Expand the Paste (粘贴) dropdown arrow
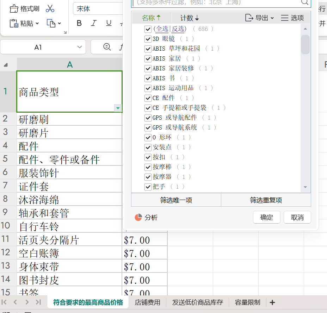Viewport: 327px width, 313px height. pos(37,23)
